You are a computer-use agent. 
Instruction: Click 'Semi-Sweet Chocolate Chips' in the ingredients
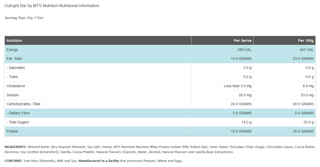pos(232,147)
